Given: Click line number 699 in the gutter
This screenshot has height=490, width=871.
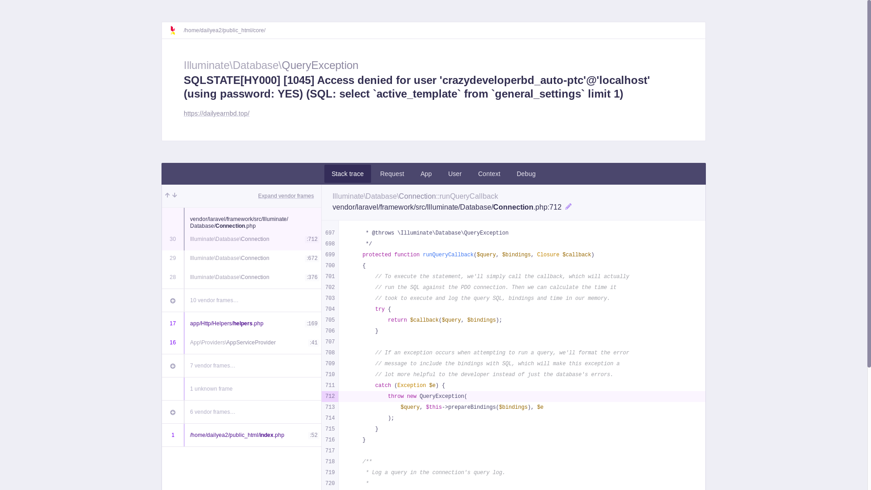Looking at the screenshot, I should (330, 255).
